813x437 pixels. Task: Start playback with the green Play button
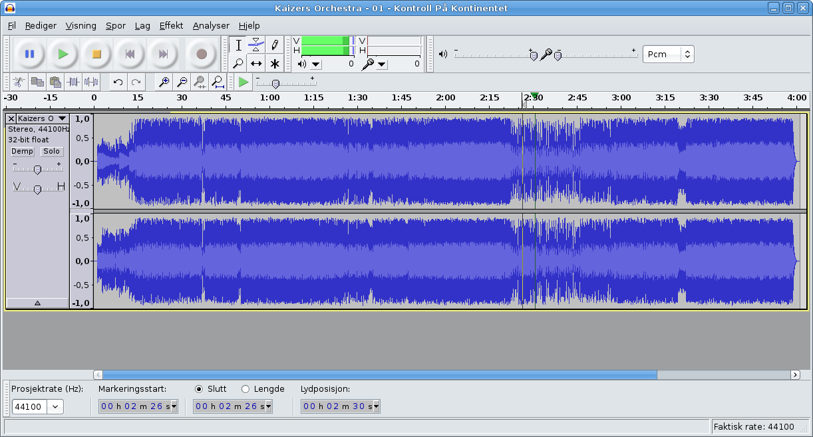click(x=63, y=54)
